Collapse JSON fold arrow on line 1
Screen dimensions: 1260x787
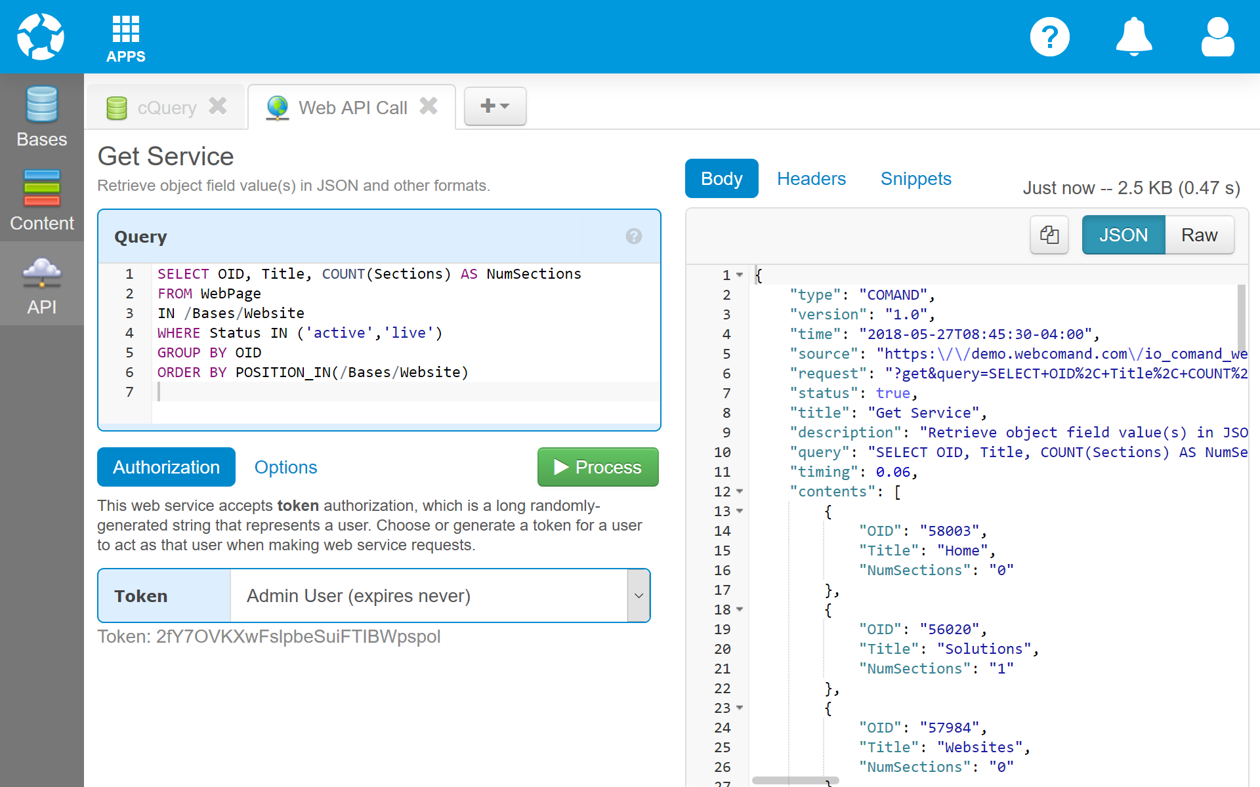[740, 275]
